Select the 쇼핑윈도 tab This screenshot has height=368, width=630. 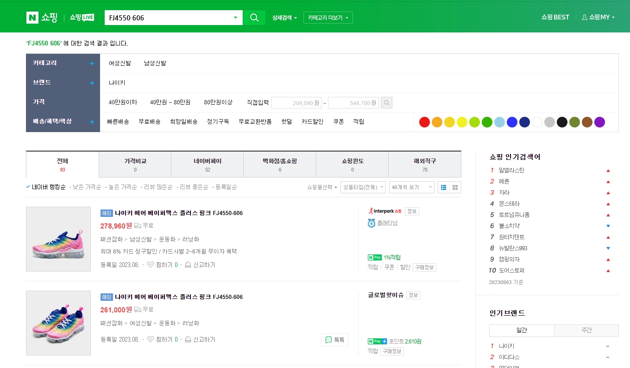click(x=353, y=165)
